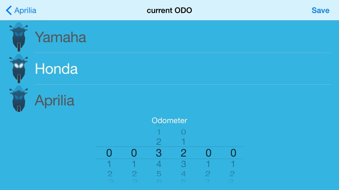The height and width of the screenshot is (190, 339).
Task: Tap the current ODO title
Action: click(169, 10)
